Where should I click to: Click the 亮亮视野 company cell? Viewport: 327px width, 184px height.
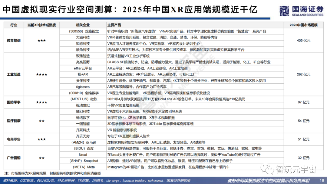pos(83,62)
